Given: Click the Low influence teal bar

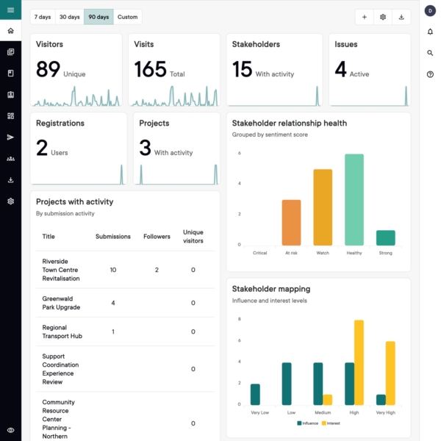Looking at the screenshot, I should point(287,384).
